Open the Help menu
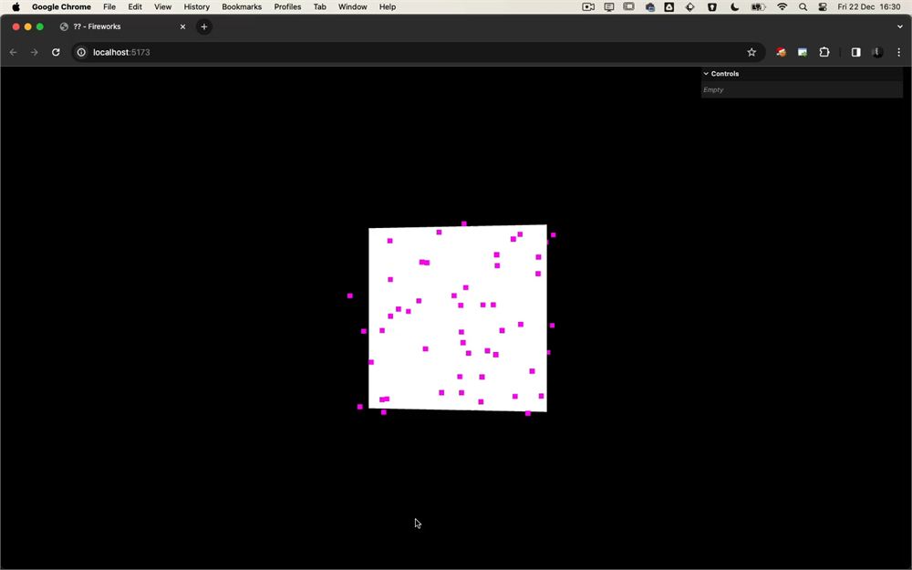 pos(388,7)
